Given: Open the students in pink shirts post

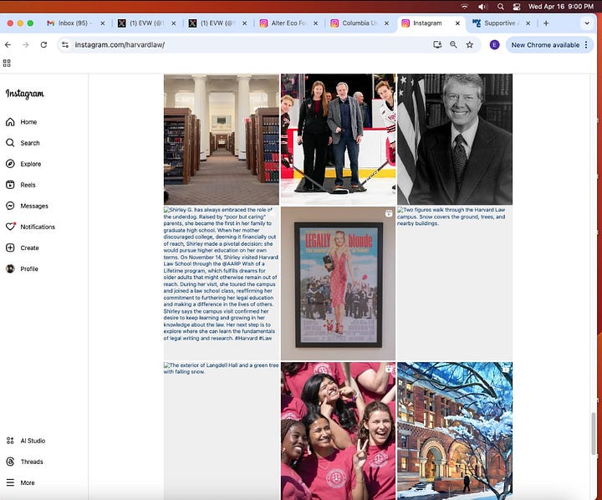Looking at the screenshot, I should point(338,431).
